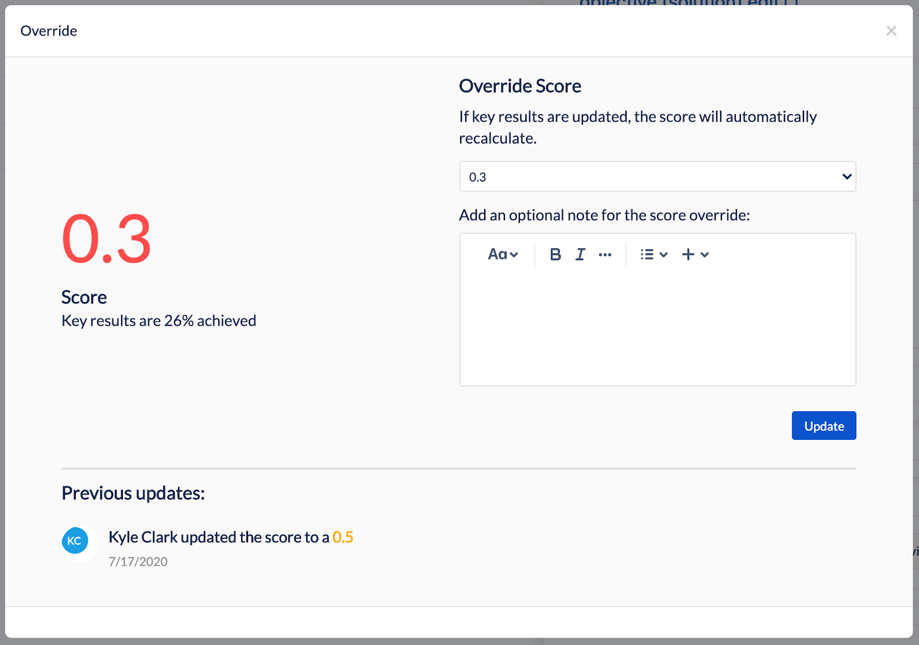This screenshot has width=919, height=645.
Task: Click 'Kyle Clark updated the score to a' text
Action: click(x=219, y=537)
